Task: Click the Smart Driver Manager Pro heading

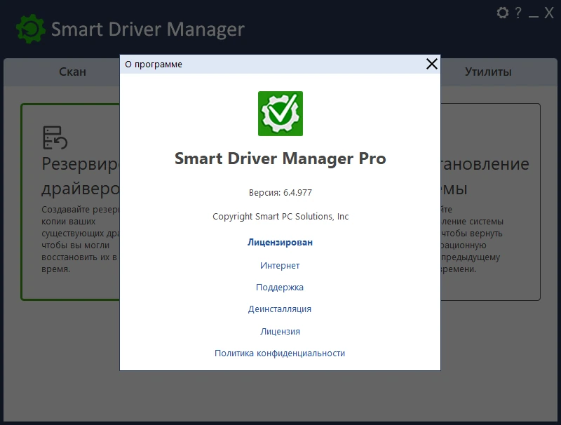Action: tap(280, 158)
